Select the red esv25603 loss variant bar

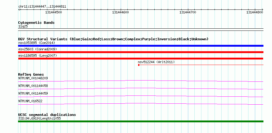click(x=141, y=52)
